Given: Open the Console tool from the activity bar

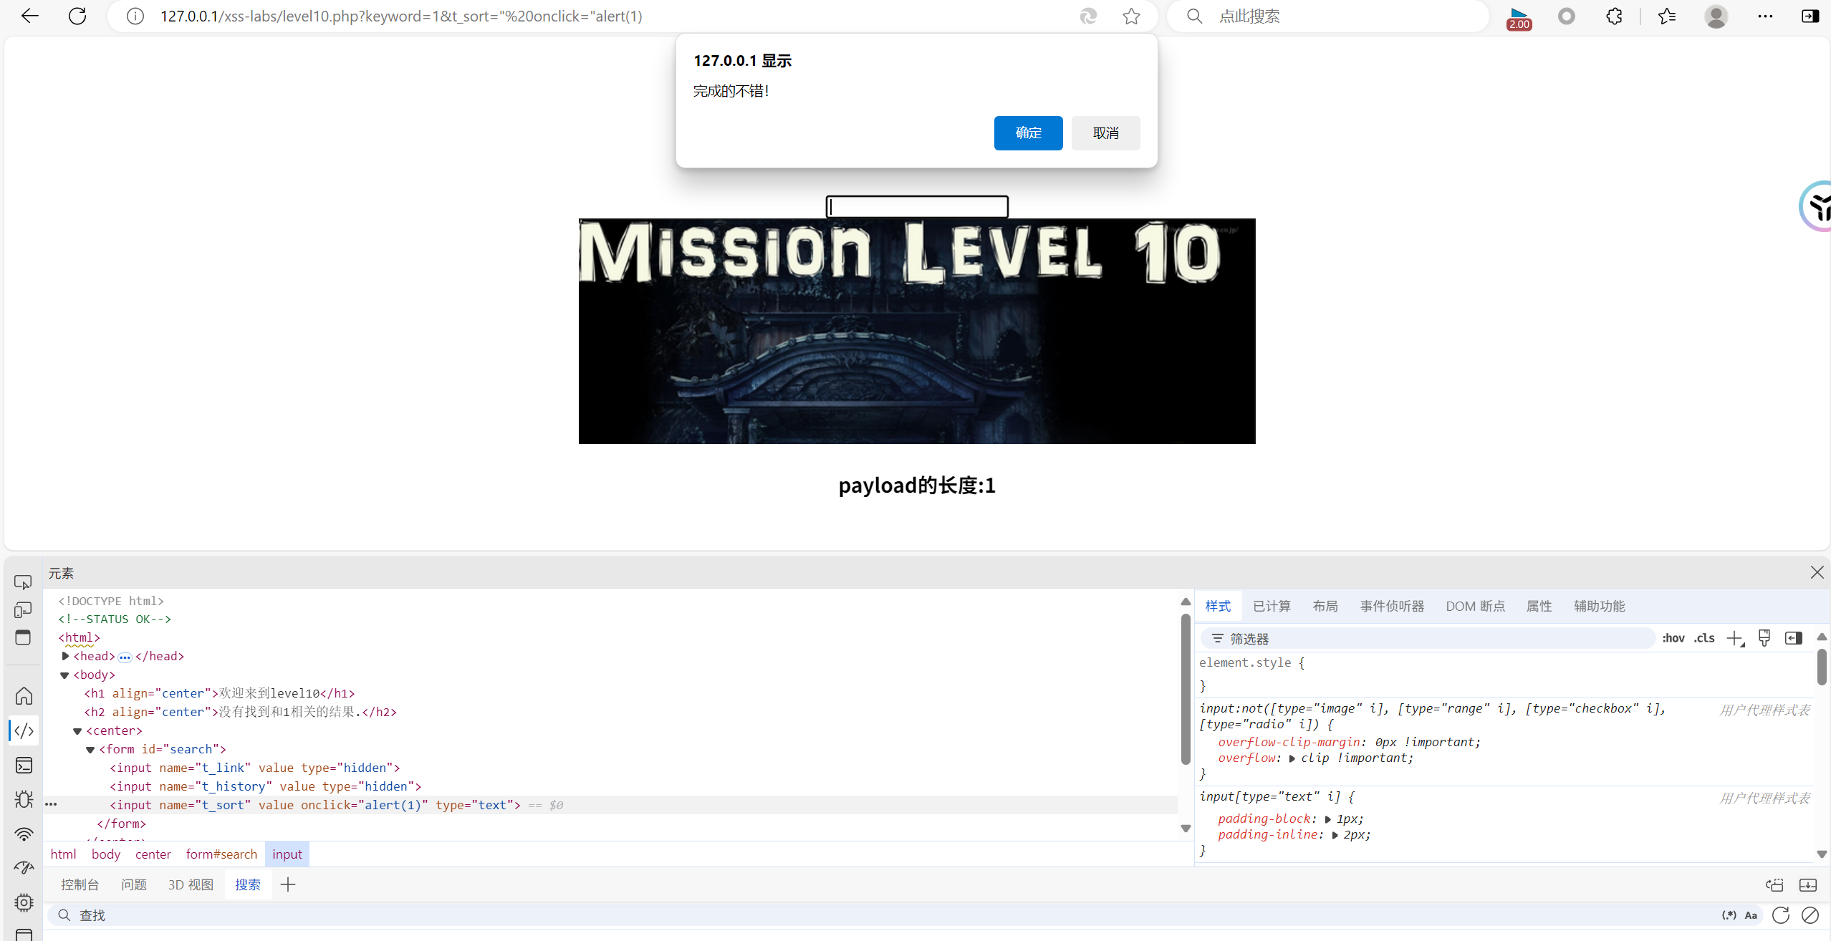Looking at the screenshot, I should click(x=24, y=765).
